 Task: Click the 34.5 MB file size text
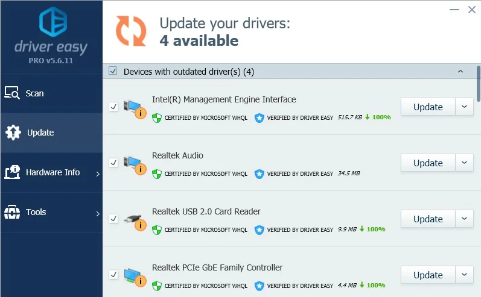tap(349, 174)
